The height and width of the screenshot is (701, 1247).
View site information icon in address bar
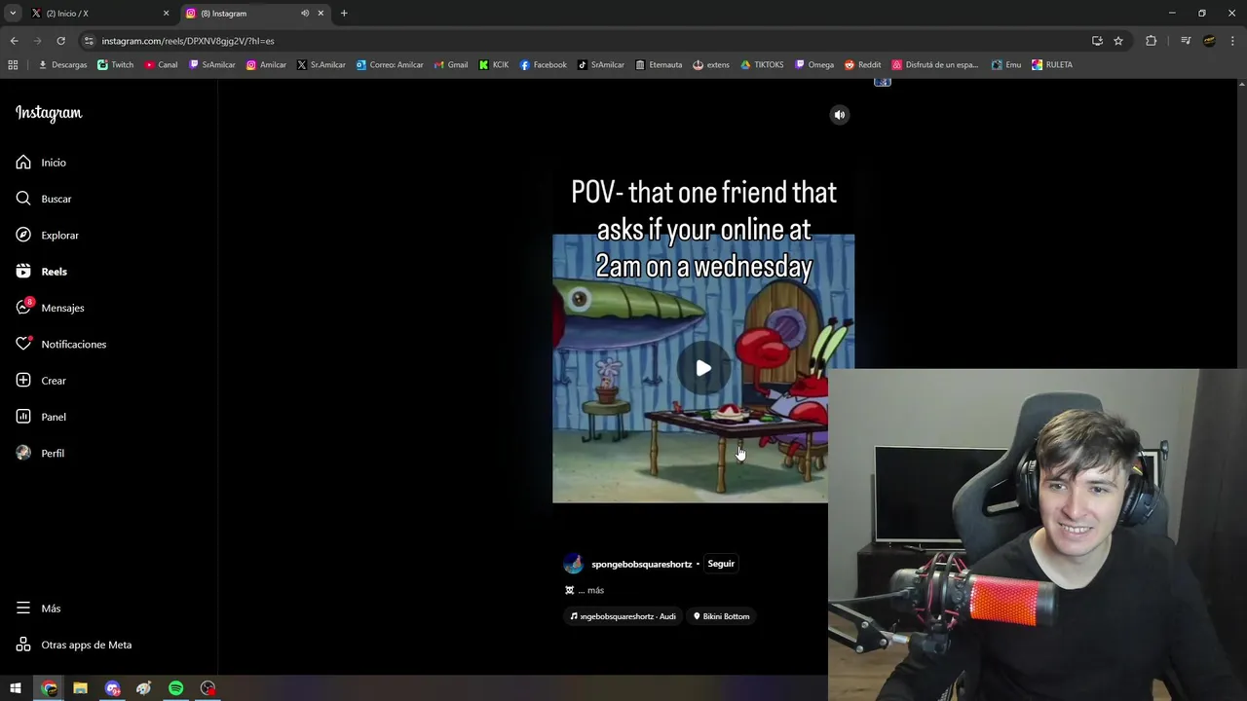click(x=89, y=41)
